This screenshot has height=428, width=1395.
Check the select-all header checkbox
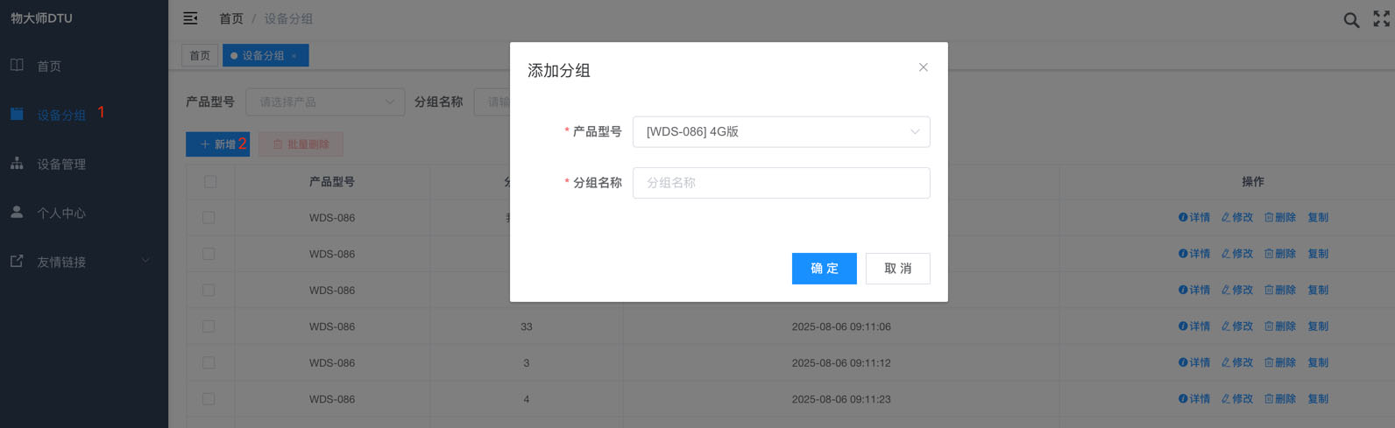[x=210, y=182]
